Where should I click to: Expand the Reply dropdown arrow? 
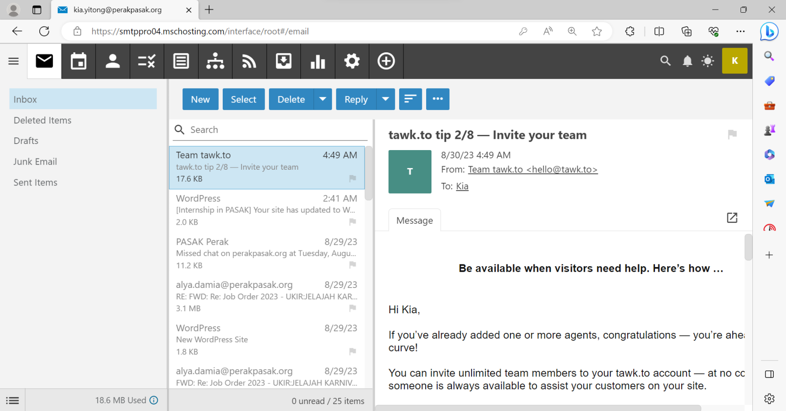tap(386, 99)
